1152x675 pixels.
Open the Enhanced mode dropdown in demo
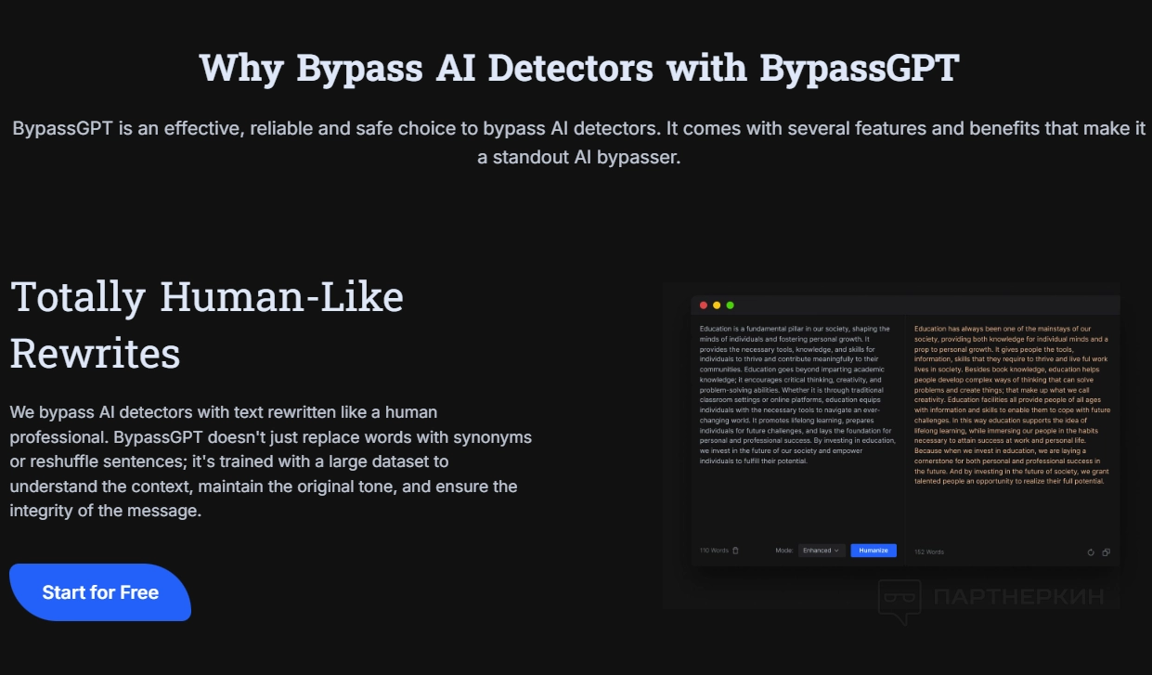click(x=822, y=551)
